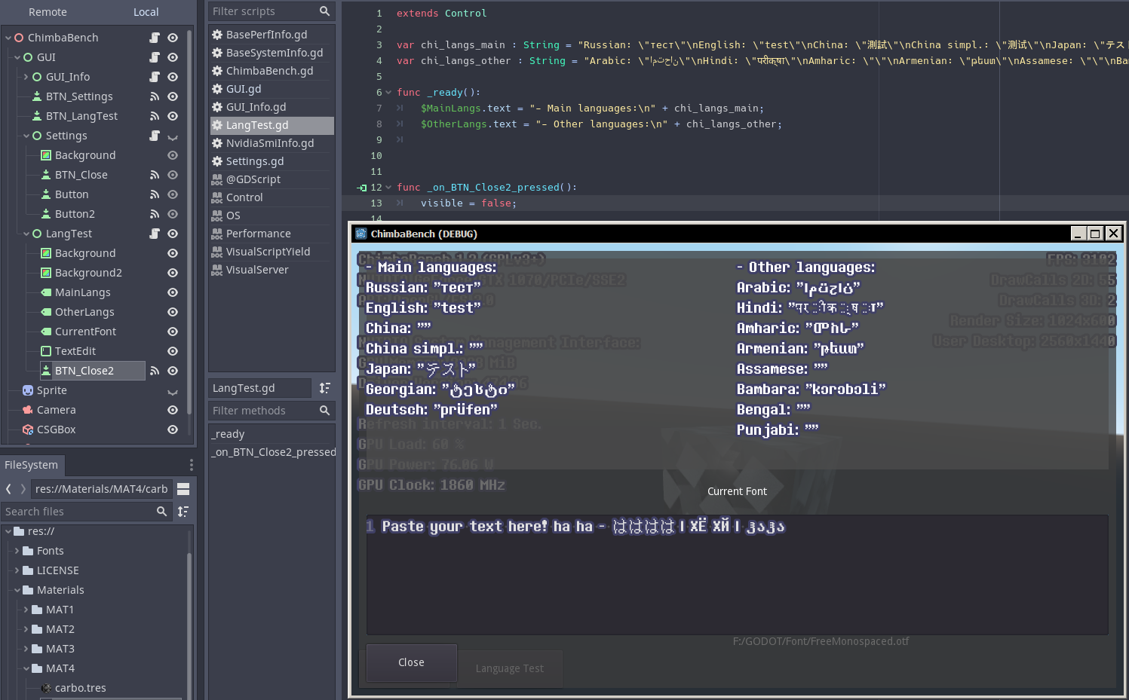The height and width of the screenshot is (700, 1129).
Task: Collapse the ChimbaBench root node
Action: [8, 38]
